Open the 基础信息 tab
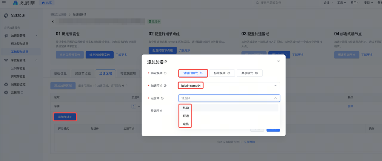Screen dimensions: 382x161 coord(60,73)
